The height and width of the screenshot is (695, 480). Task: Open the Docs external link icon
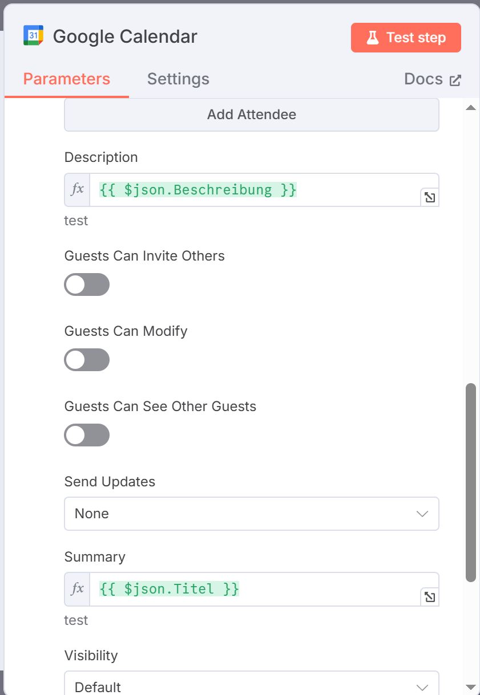[455, 80]
